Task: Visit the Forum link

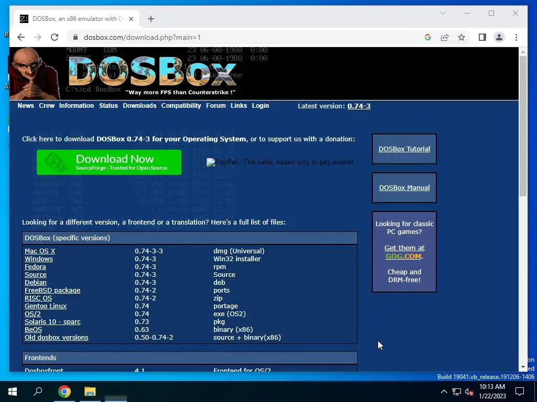Action: (216, 106)
